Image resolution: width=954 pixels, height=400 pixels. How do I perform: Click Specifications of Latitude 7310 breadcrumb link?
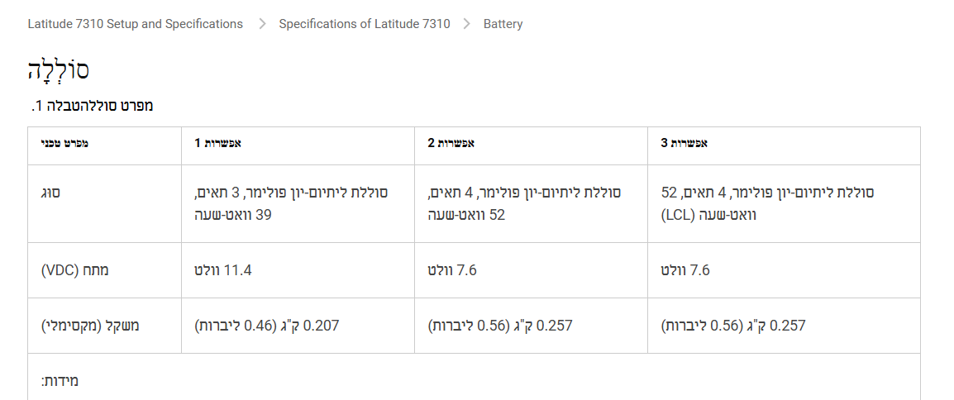click(x=365, y=24)
